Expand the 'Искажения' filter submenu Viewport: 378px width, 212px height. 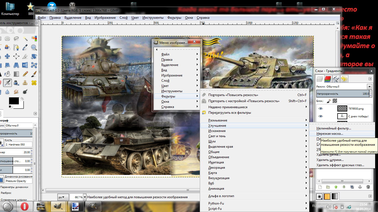(x=255, y=131)
